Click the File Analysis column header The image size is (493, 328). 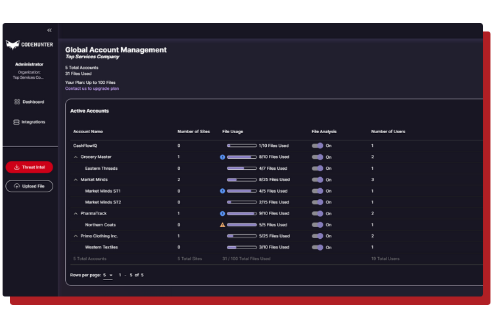pyautogui.click(x=324, y=131)
